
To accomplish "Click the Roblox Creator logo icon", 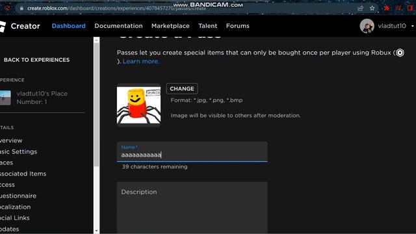I will point(3,26).
